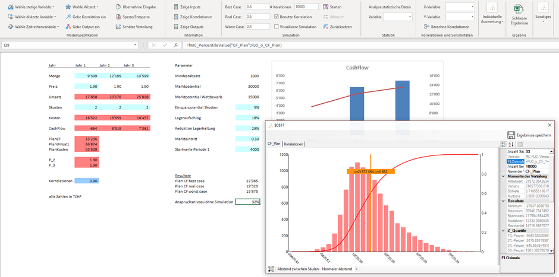
Task: Click the chart settings icon beside Abstand zwischen Säulen
Action: [x=271, y=269]
